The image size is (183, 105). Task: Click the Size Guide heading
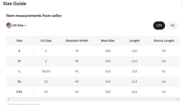(x=15, y=4)
